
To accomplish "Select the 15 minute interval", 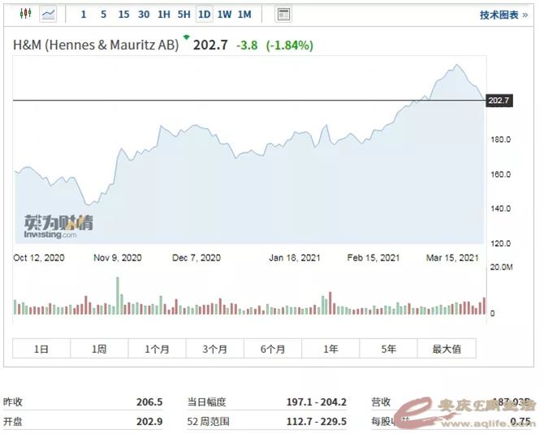I will point(123,14).
